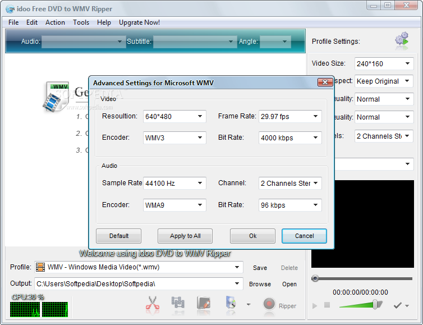Expand arrow beside the checkmark icon
The image size is (423, 325).
[407, 306]
